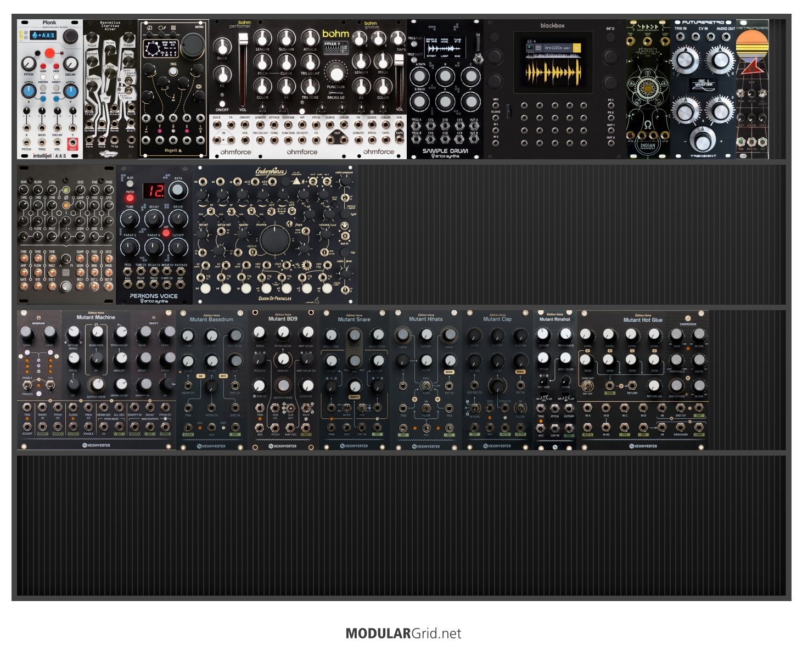Flip the COMP OUT / MIX OUT switch on Hot Glue
This screenshot has height=645, width=808.
point(587,386)
